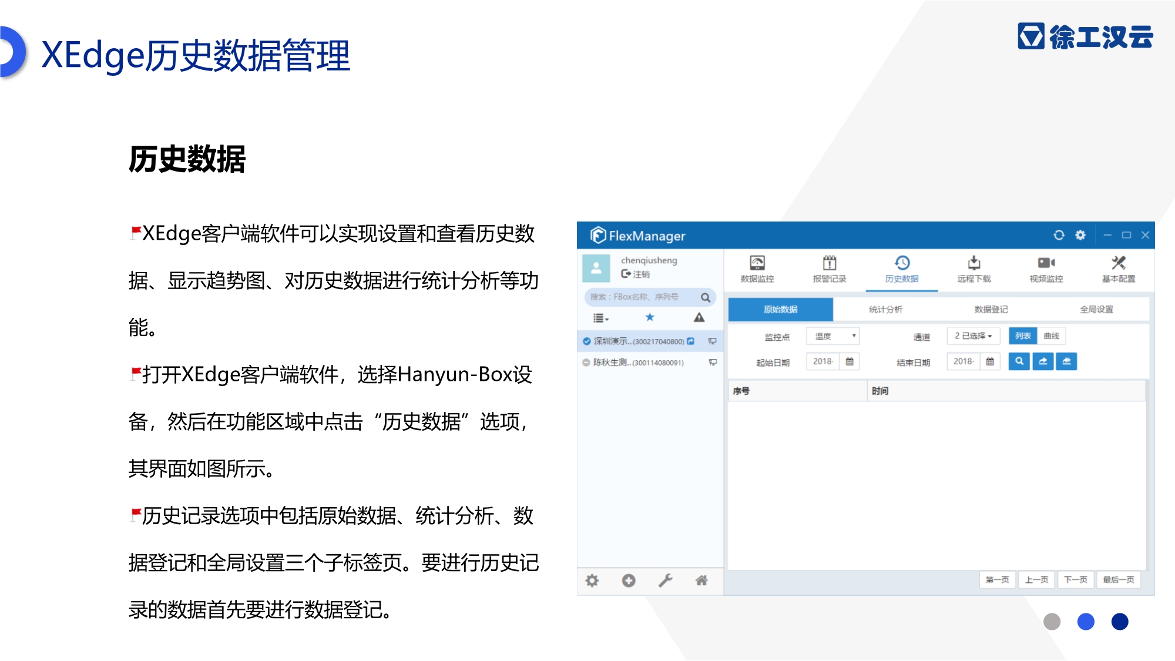Click the refresh icon in FlexManager title bar
The height and width of the screenshot is (661, 1175).
pos(1059,235)
